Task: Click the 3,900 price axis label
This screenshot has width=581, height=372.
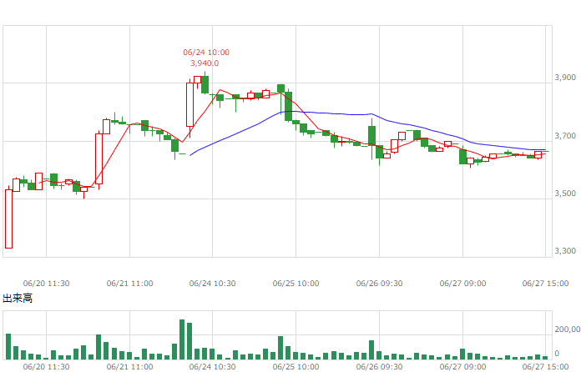Action: click(x=565, y=78)
